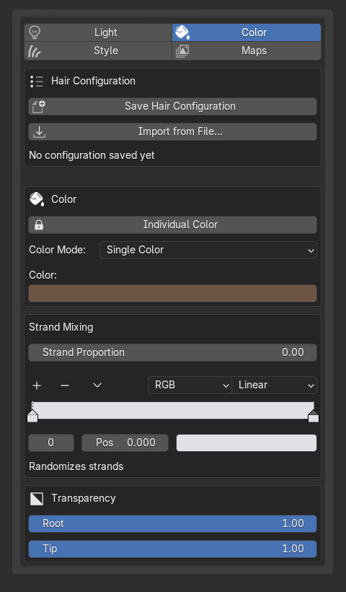Click the new-file icon on Save button
The image size is (346, 592).
point(39,106)
